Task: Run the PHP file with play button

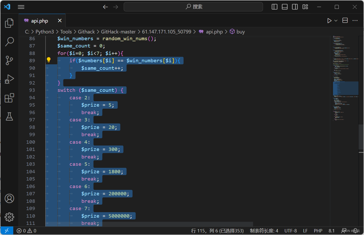Action: [329, 20]
